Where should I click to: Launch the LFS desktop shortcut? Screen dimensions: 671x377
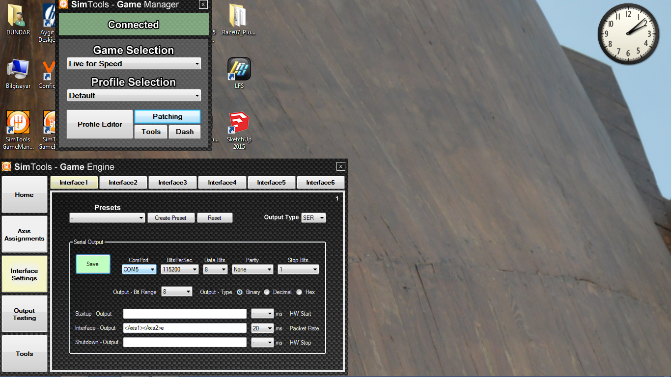tap(239, 74)
